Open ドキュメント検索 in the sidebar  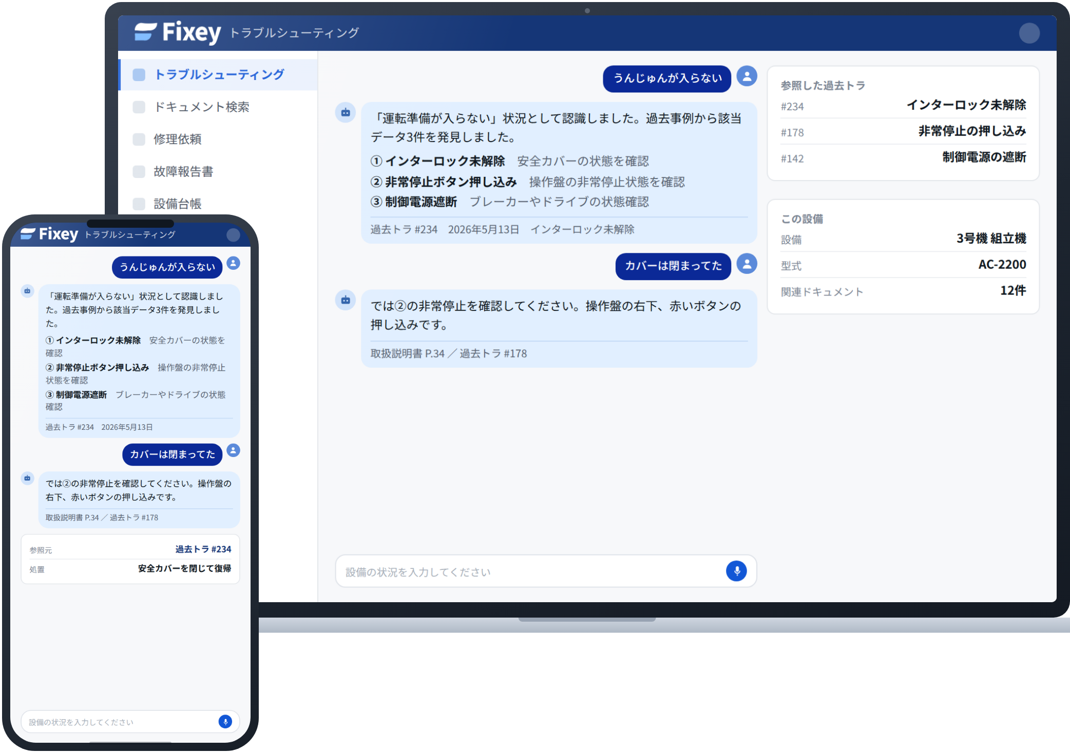[x=218, y=107]
